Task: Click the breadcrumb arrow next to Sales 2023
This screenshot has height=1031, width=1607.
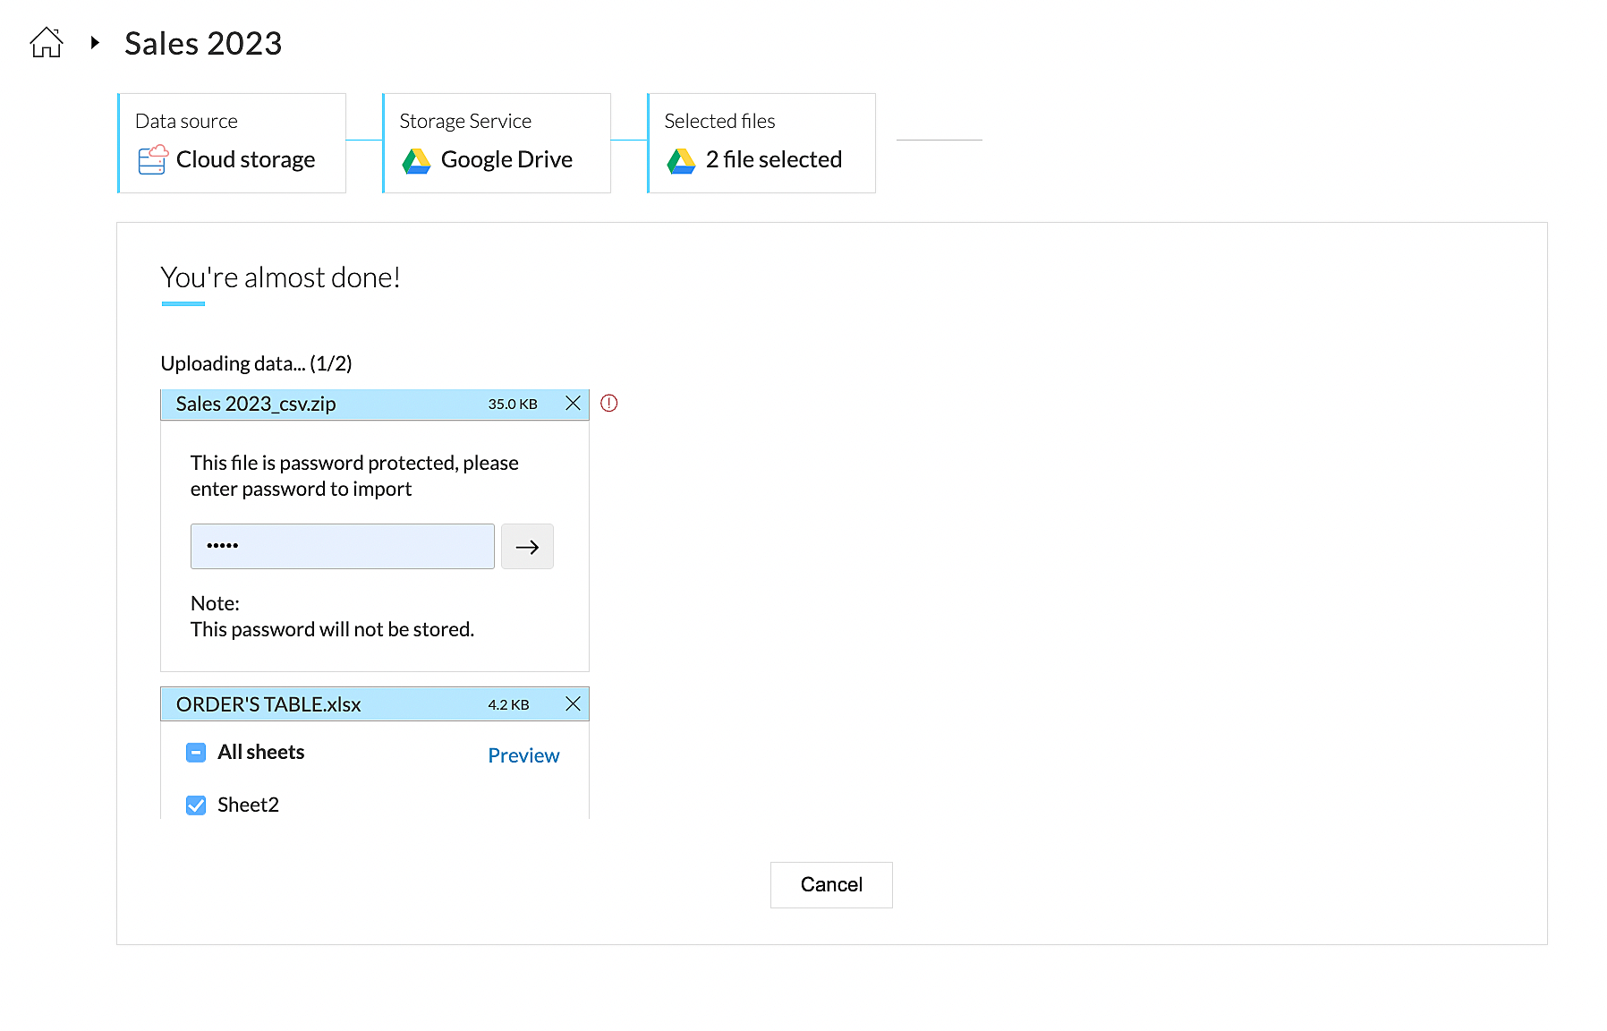Action: 95,42
